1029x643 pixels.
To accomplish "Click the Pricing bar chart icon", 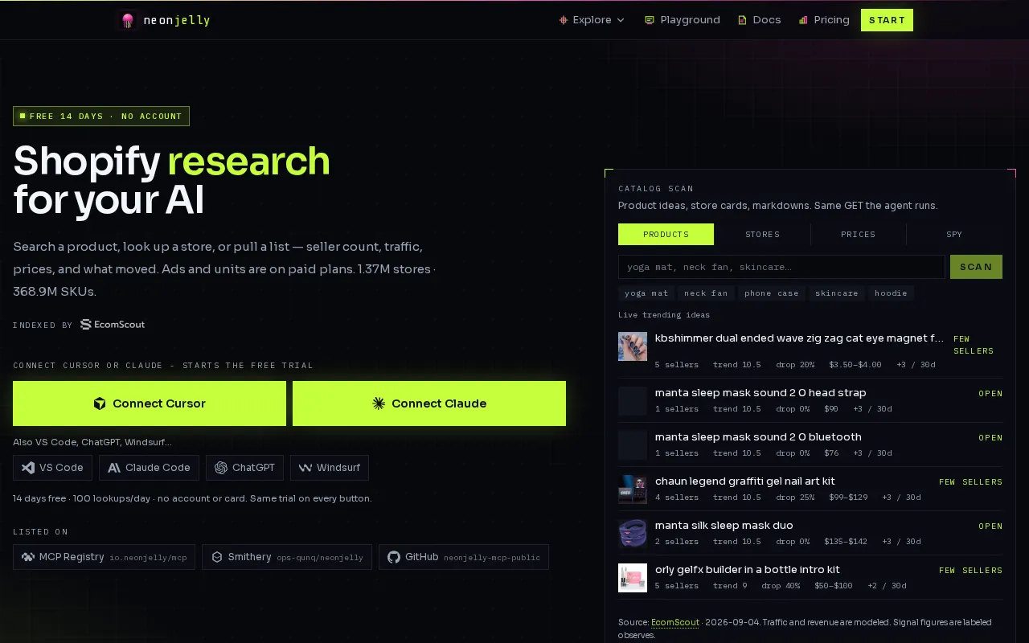I will pyautogui.click(x=803, y=20).
